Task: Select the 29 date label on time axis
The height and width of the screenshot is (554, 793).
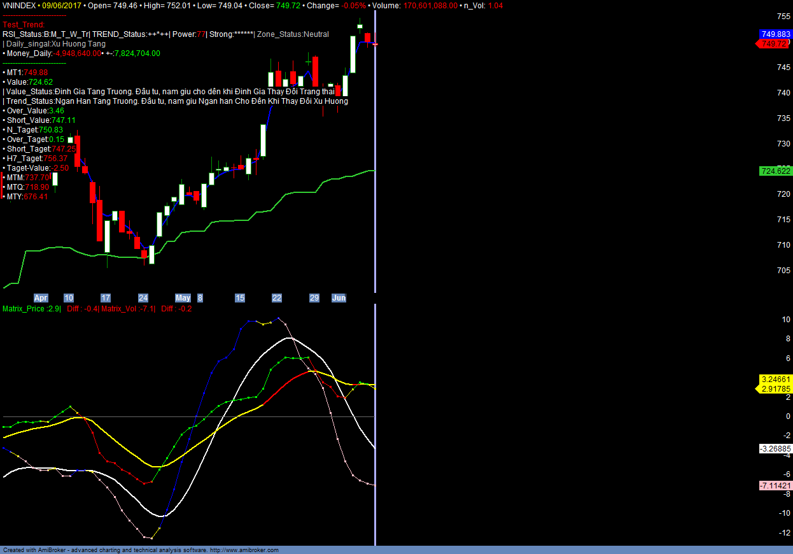Action: click(x=314, y=298)
